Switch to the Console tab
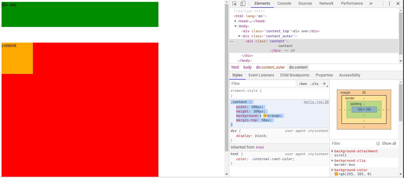 point(284,3)
